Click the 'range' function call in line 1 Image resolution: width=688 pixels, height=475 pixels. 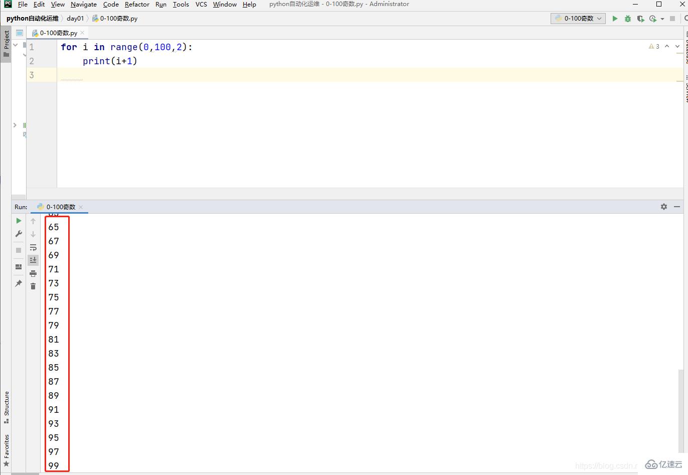click(x=124, y=47)
